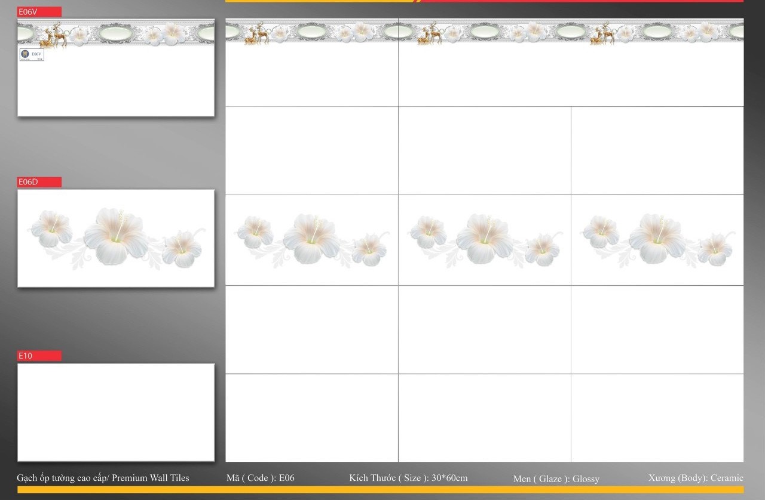
Task: Select the red E06D label tag
Action: coord(39,182)
